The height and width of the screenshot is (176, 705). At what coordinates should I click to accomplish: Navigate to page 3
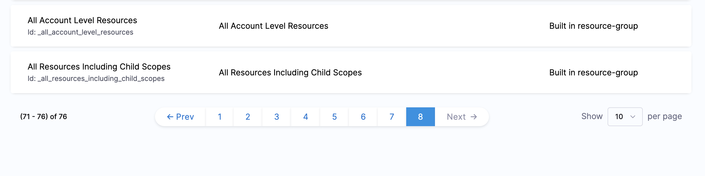point(276,117)
